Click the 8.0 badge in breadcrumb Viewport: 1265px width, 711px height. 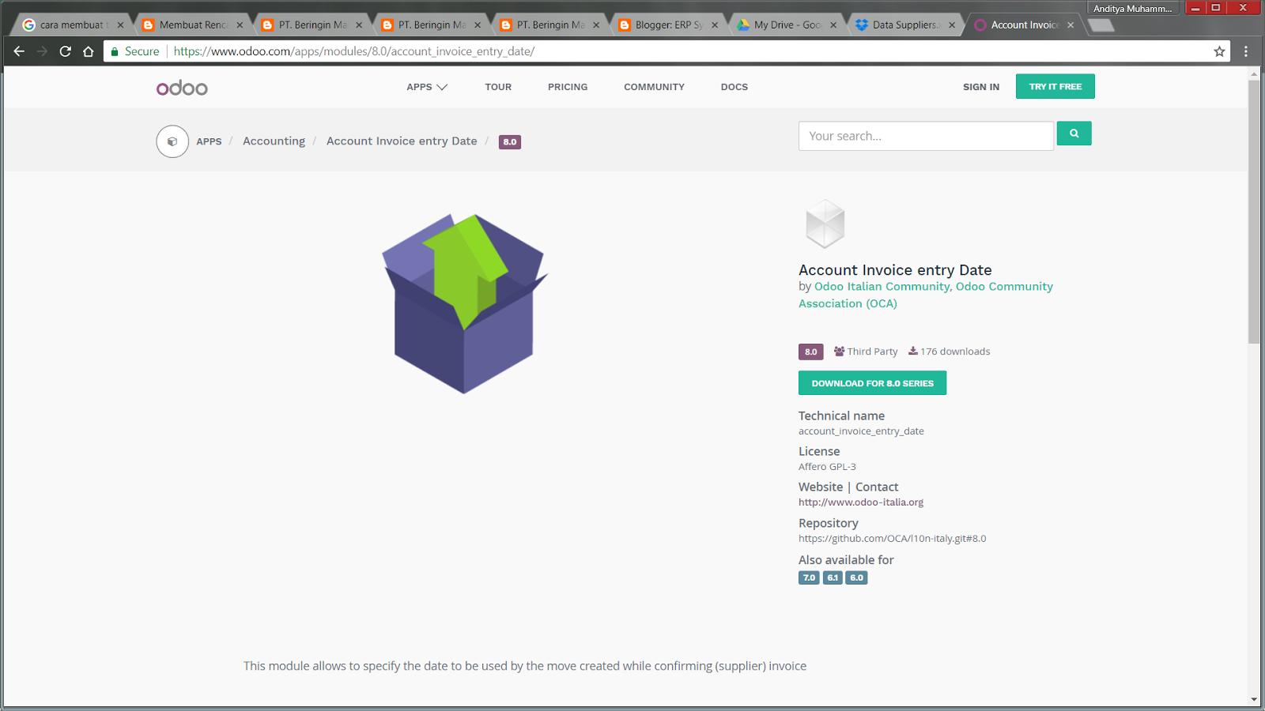[510, 142]
